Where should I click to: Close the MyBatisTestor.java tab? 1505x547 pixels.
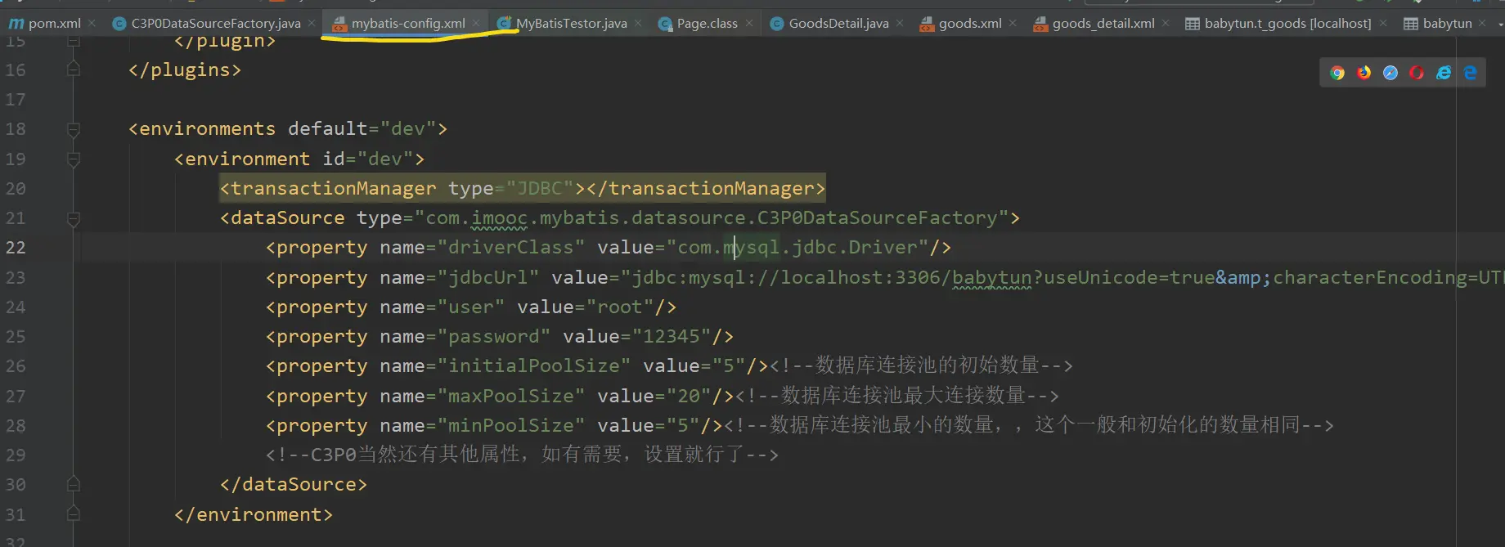click(638, 24)
